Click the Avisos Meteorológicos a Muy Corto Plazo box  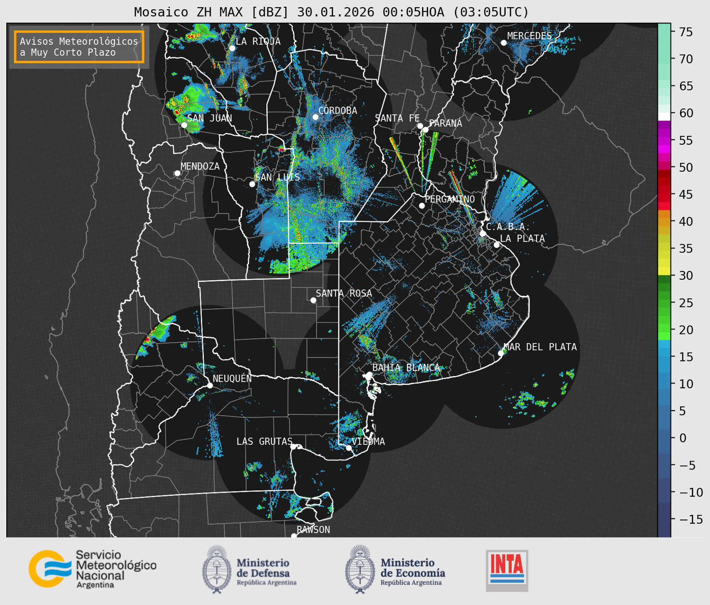(79, 47)
